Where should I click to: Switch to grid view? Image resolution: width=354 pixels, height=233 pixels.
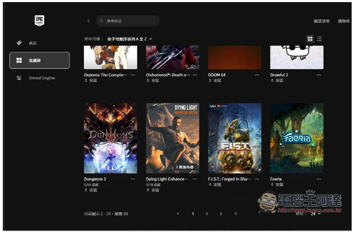[x=310, y=39]
